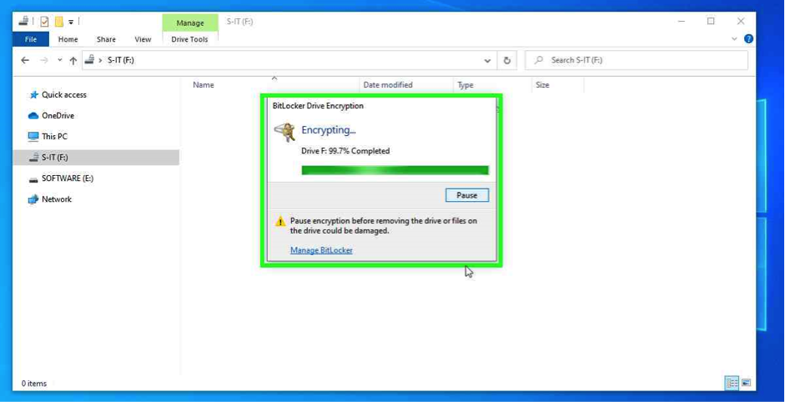Open the View ribbon tab
This screenshot has height=402, width=785.
[x=143, y=39]
